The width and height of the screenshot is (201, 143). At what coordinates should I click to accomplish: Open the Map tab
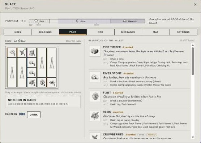pyautogui.click(x=155, y=32)
